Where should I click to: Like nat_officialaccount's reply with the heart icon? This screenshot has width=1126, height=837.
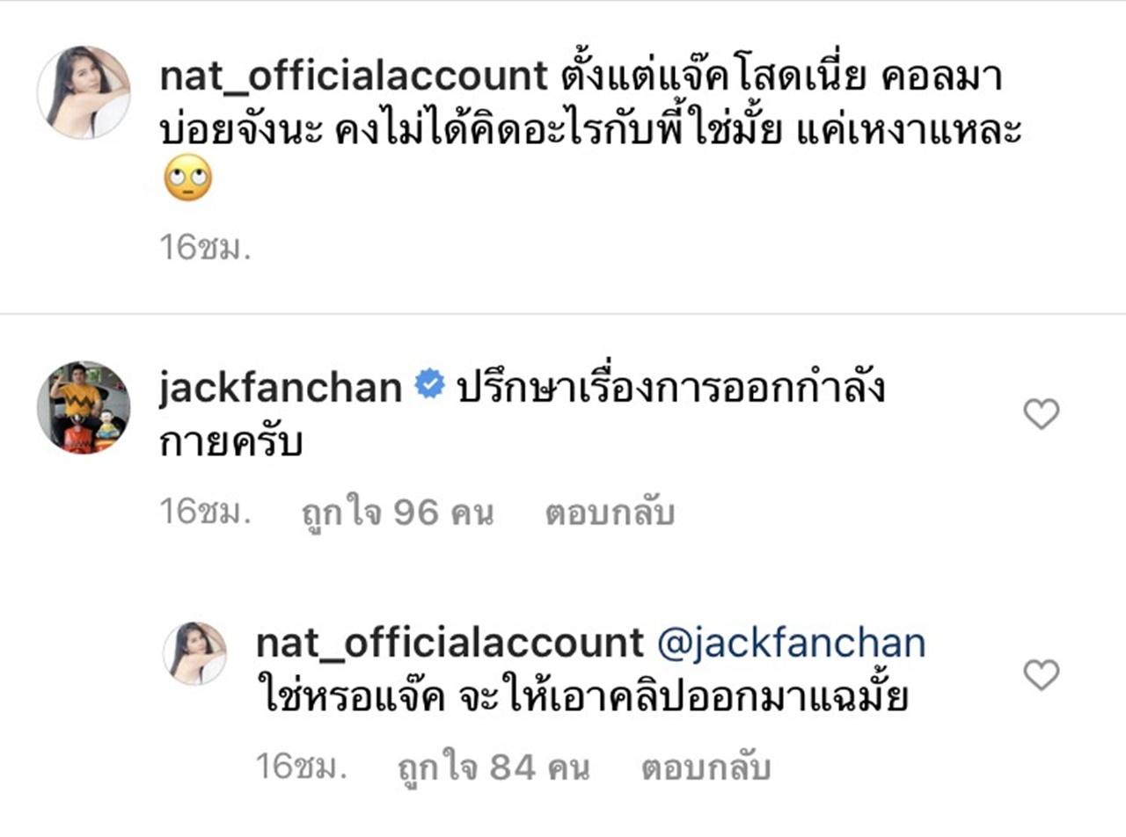click(x=1042, y=675)
